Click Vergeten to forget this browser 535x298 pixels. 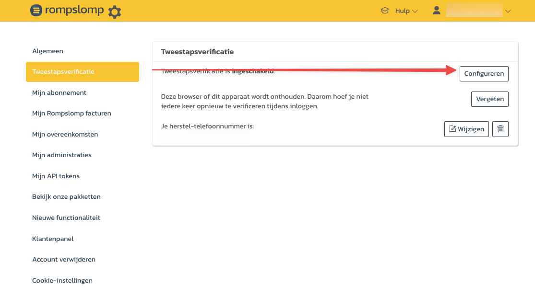click(x=489, y=99)
